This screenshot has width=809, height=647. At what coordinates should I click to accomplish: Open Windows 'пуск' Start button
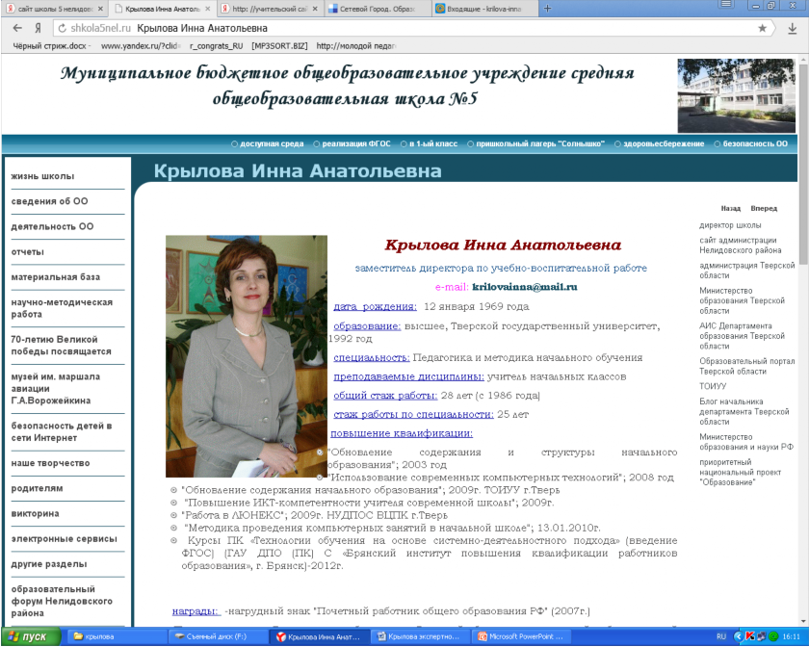pos(29,637)
